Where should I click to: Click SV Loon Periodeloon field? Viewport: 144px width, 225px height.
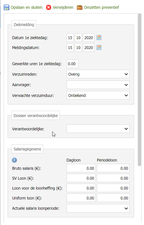[113, 178]
